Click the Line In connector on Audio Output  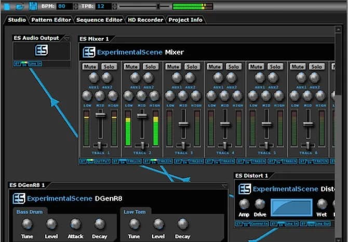35,64
